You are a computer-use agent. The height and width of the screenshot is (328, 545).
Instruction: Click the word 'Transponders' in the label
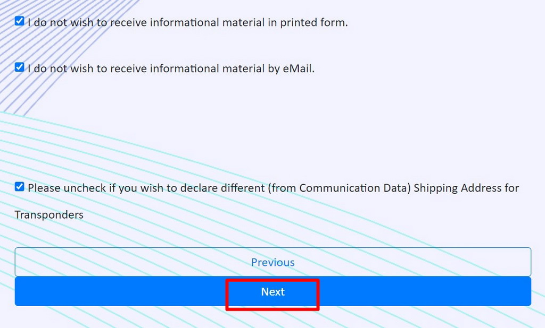click(49, 215)
